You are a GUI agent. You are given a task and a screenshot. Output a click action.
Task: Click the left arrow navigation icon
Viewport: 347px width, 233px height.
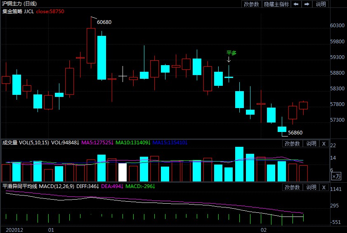pyautogui.click(x=296, y=4)
